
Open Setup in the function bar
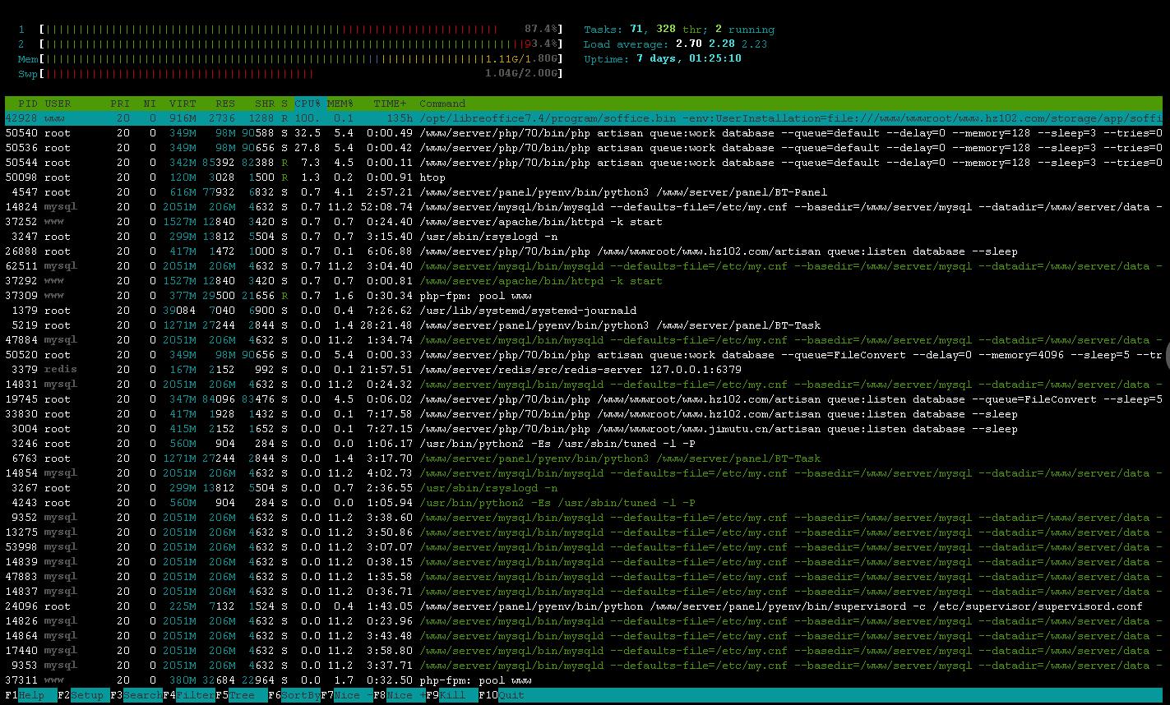pyautogui.click(x=84, y=695)
